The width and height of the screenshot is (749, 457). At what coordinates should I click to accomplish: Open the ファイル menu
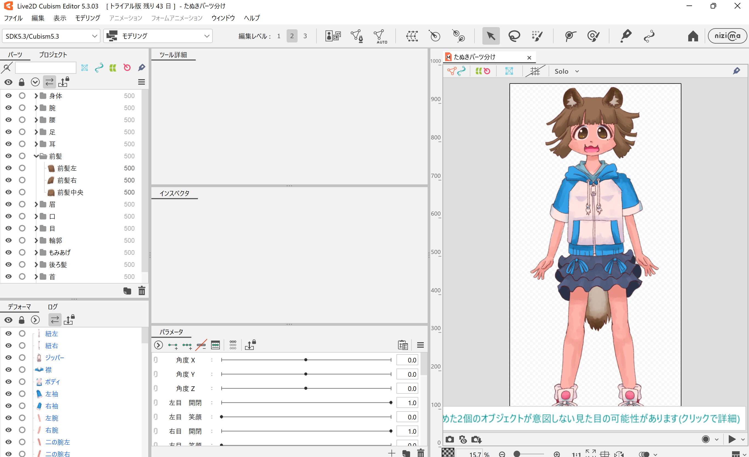tap(13, 18)
